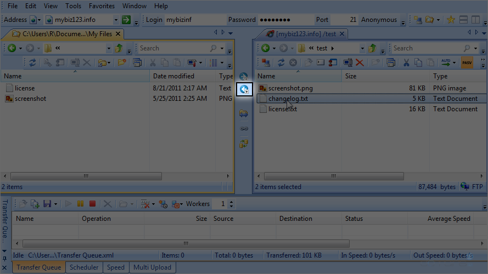488x274 pixels.
Task: Switch to the Scheduler tab
Action: coord(85,267)
